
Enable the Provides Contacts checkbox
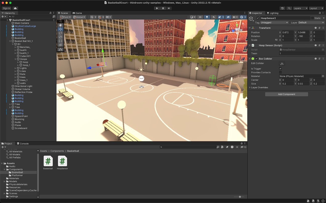pos(281,72)
